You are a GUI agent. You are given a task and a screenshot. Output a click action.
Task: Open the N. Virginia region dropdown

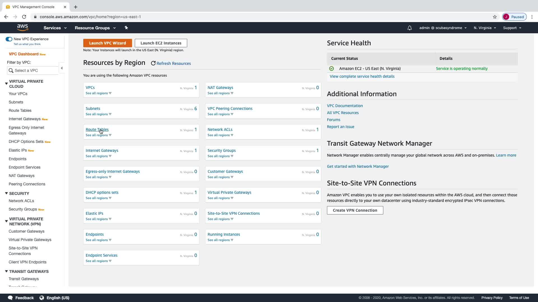484,28
